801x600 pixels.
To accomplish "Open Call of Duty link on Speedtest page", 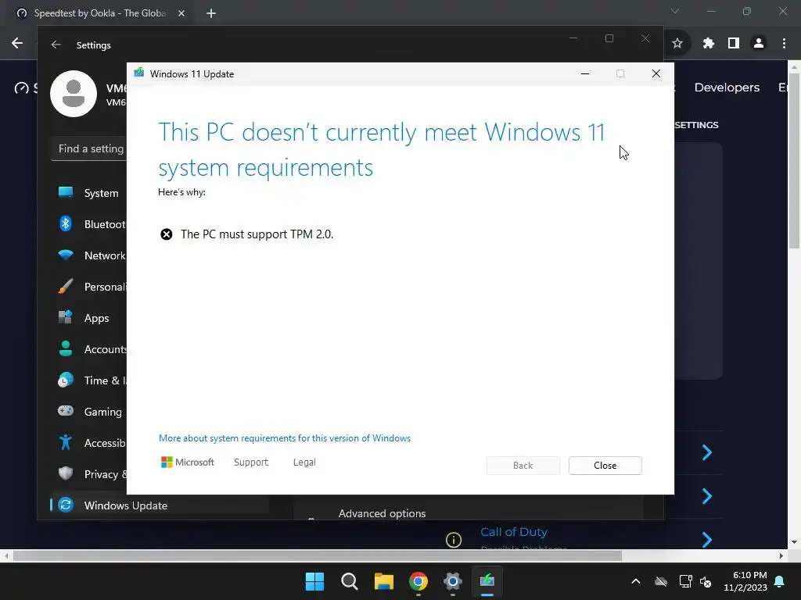I will 513,531.
